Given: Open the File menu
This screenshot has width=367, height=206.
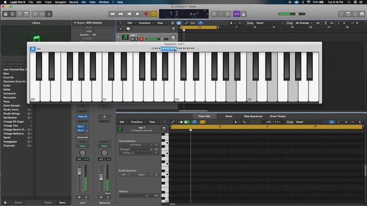Looking at the screenshot, I should [x=30, y=2].
